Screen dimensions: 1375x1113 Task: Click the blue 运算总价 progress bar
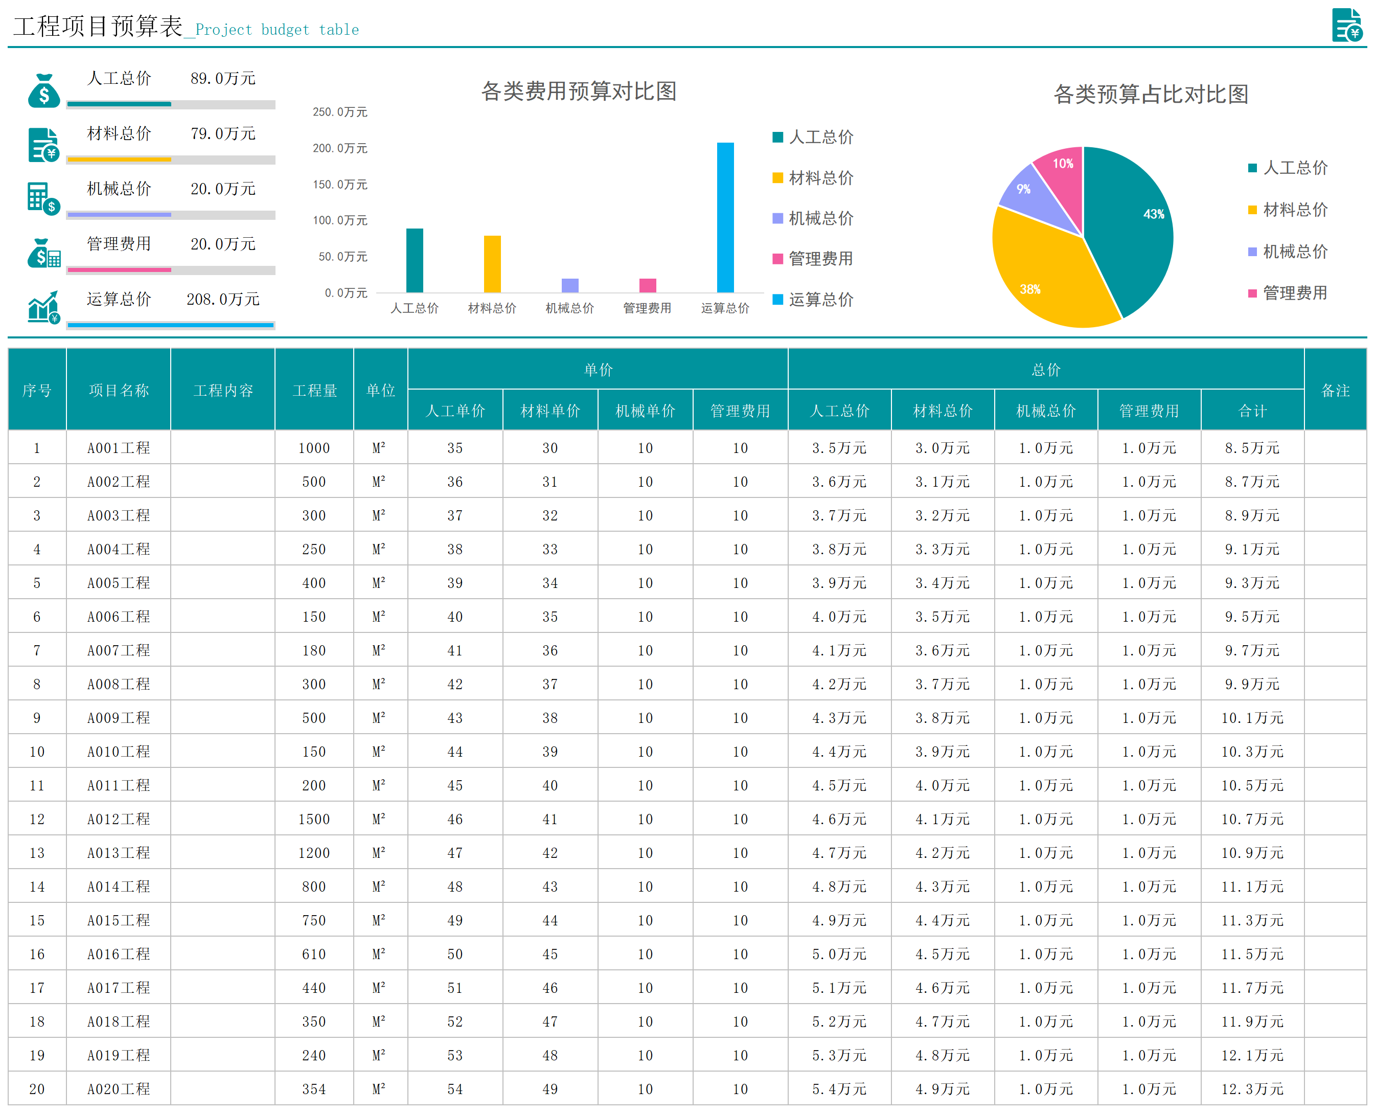[x=171, y=326]
